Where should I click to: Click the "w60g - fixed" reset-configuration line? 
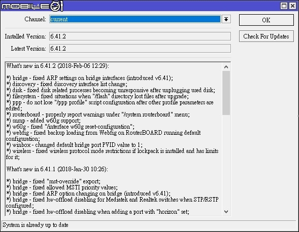tap(70, 127)
